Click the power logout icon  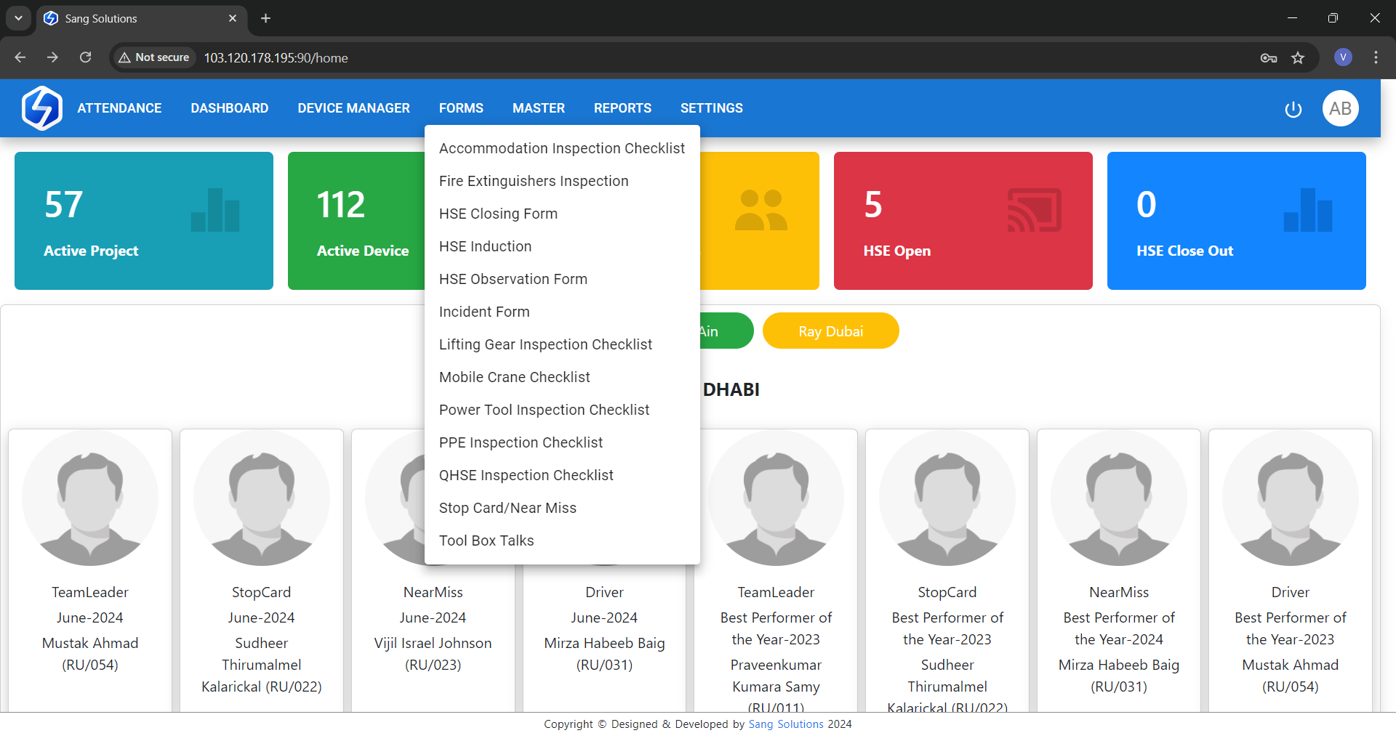point(1293,109)
